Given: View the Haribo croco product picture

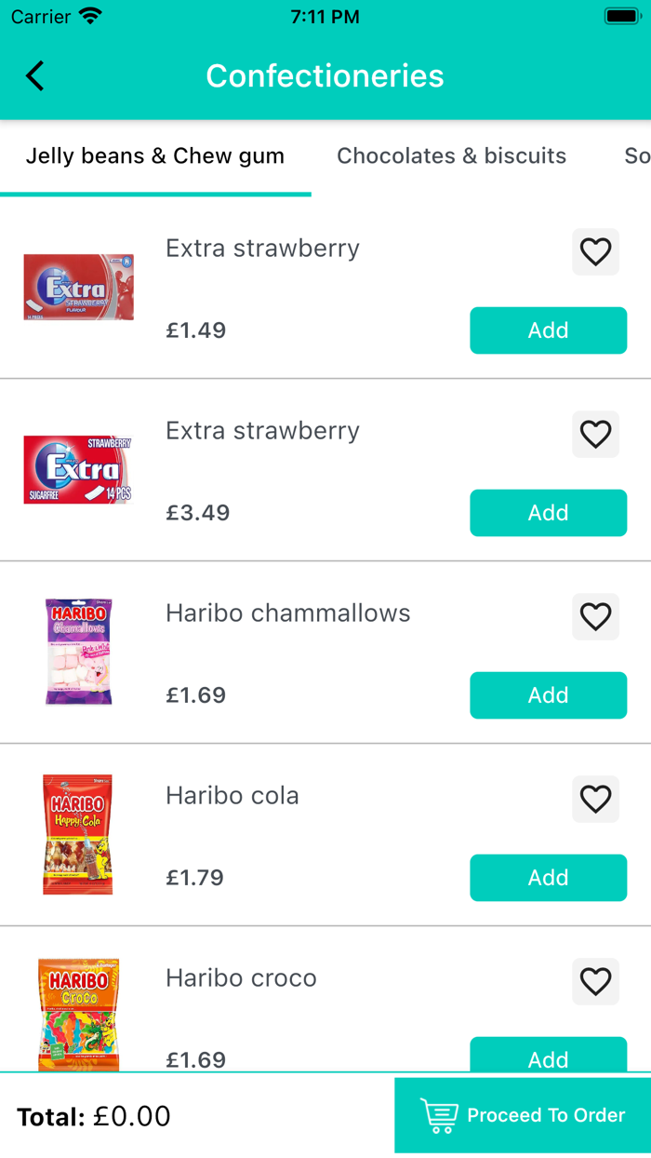Looking at the screenshot, I should pos(78,1015).
